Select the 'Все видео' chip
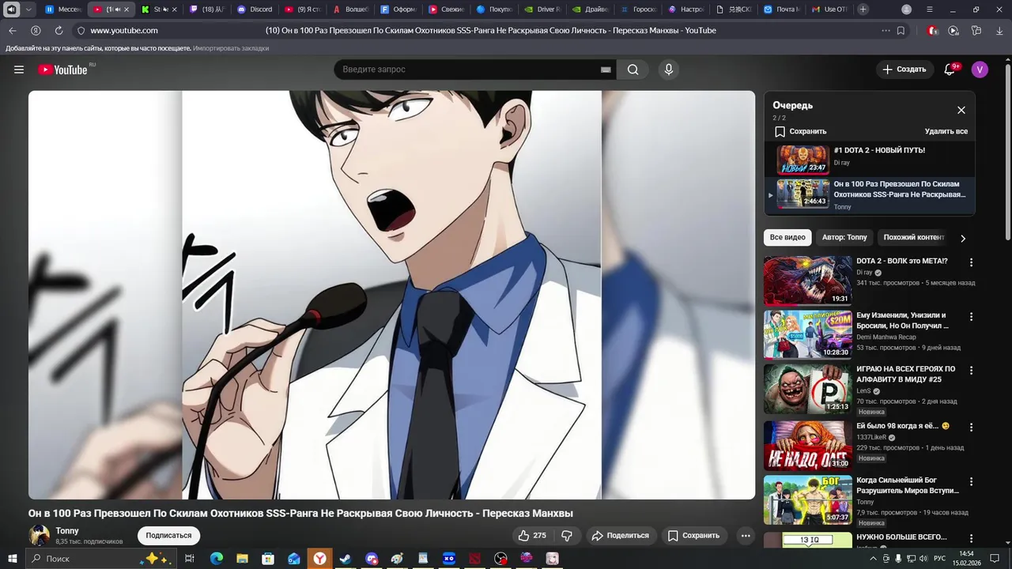Screen dimensions: 1012x569 coord(787,237)
